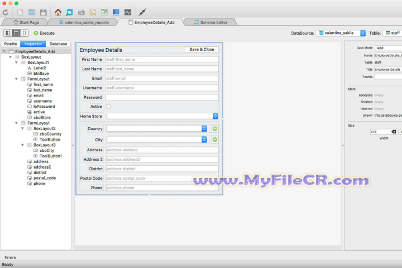Image resolution: width=402 pixels, height=268 pixels.
Task: Clear the Width value with the x icon
Action: tap(394, 132)
